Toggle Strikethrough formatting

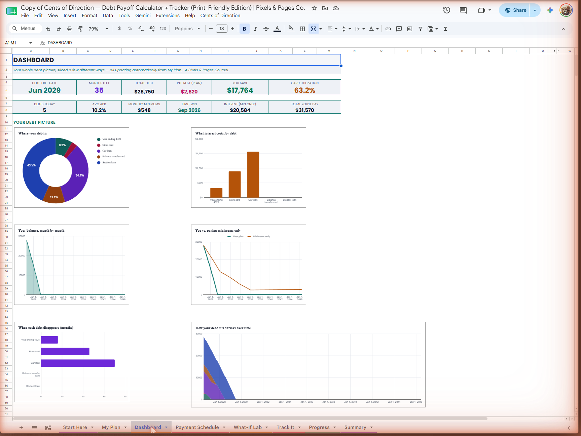pos(266,29)
